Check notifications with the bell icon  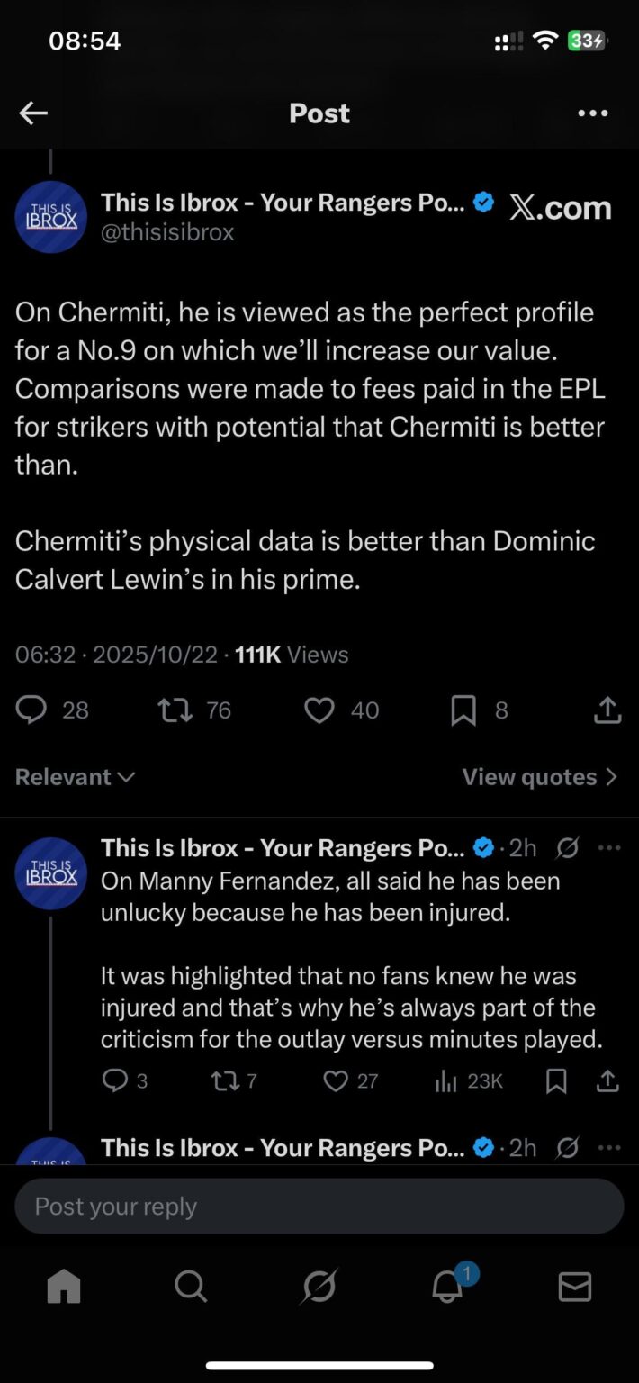tap(446, 1287)
